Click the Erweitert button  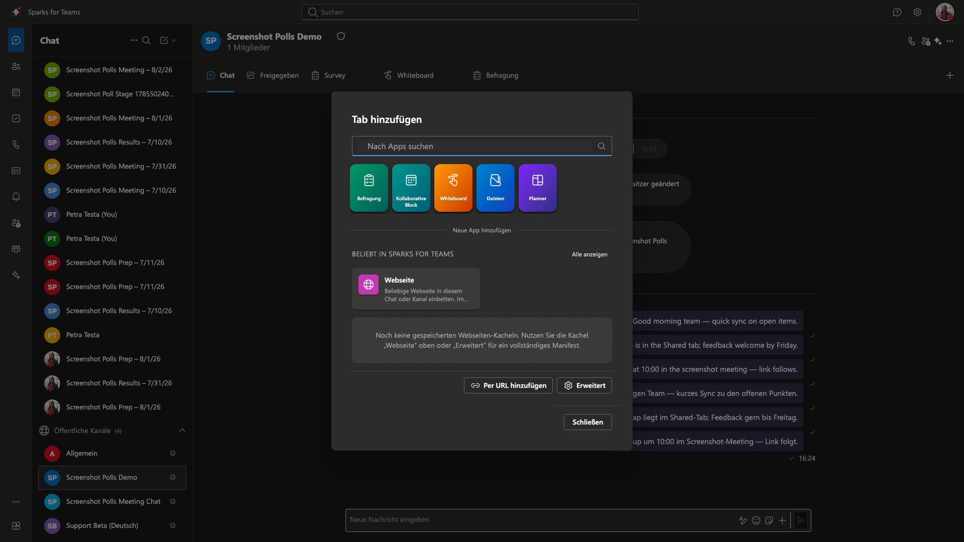tap(584, 385)
